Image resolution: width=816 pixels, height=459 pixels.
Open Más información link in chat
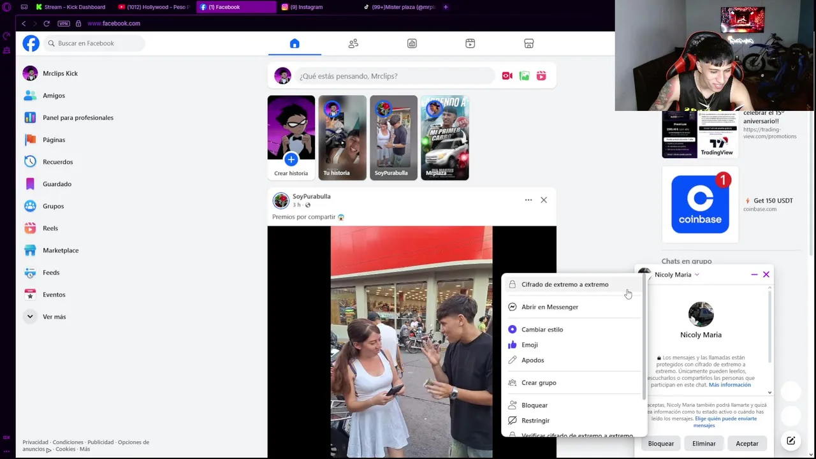coord(730,385)
